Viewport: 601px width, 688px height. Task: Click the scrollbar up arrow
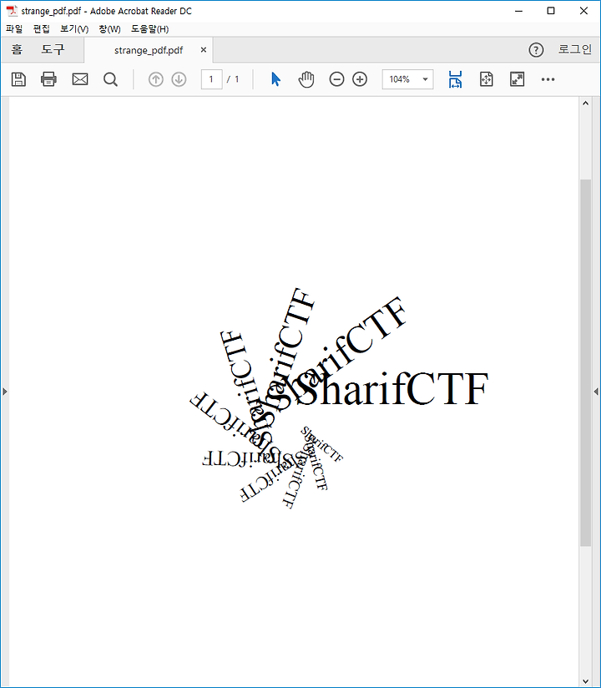coord(585,104)
